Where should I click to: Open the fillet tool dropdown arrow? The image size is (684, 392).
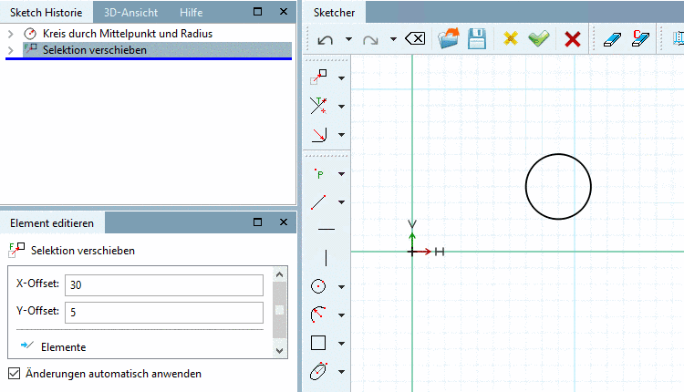point(342,135)
